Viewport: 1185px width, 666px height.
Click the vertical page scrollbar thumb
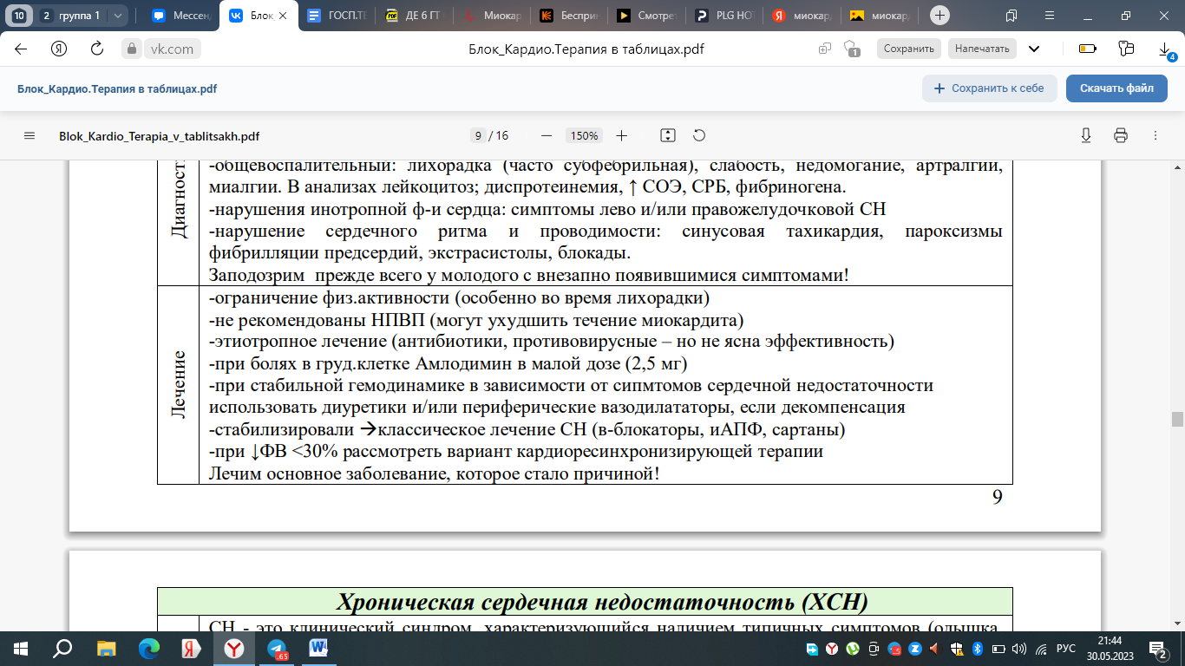pyautogui.click(x=1177, y=420)
